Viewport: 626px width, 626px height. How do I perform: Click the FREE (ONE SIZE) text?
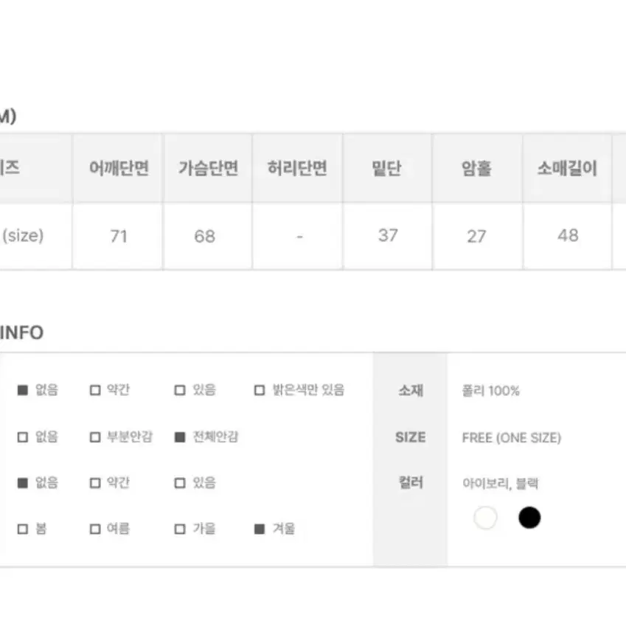point(512,438)
